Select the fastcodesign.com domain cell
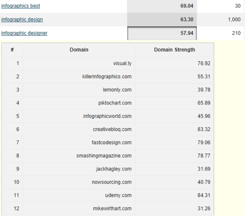This screenshot has height=216, width=245. point(79,143)
